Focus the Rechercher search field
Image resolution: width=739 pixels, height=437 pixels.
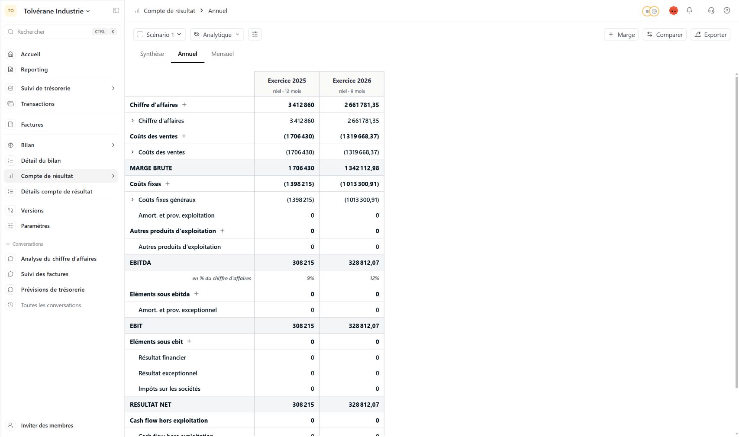(62, 32)
